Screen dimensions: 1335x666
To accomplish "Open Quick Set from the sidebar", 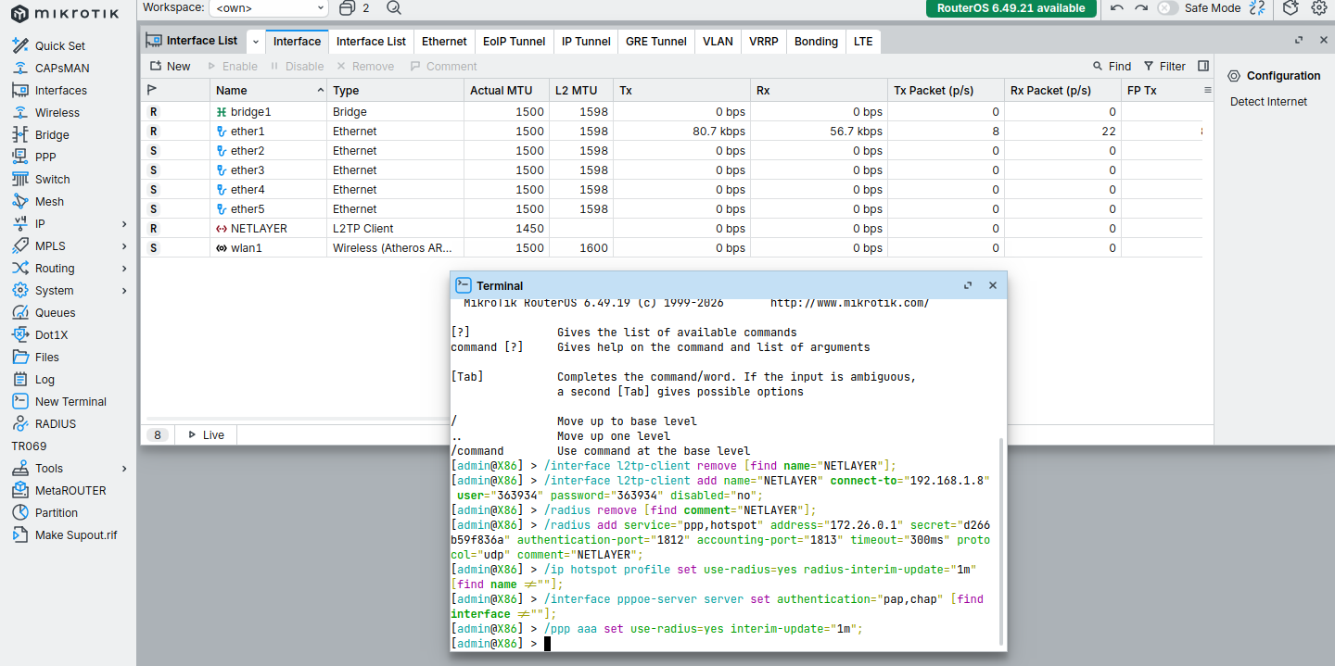I will (x=60, y=45).
